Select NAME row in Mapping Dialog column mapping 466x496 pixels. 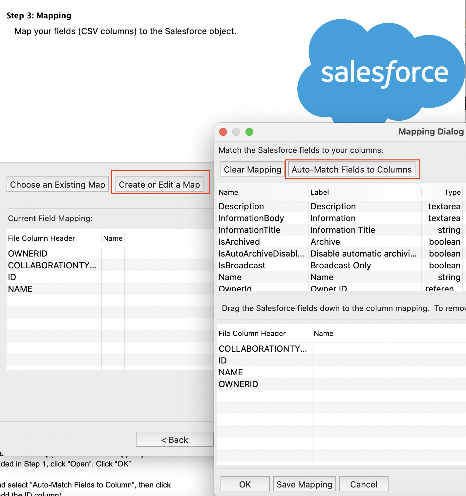tap(341, 372)
